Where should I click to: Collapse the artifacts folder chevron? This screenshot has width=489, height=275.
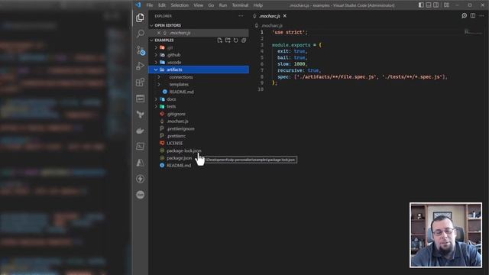click(x=156, y=70)
